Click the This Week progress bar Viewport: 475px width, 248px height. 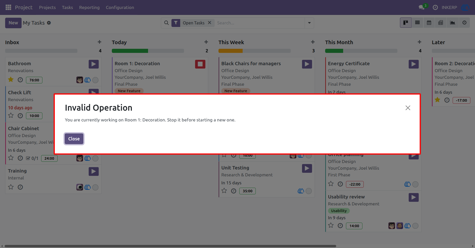[254, 51]
